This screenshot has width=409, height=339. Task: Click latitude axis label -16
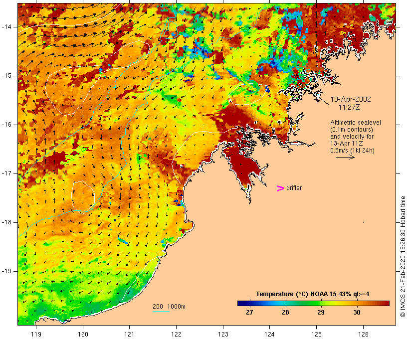(x=6, y=125)
